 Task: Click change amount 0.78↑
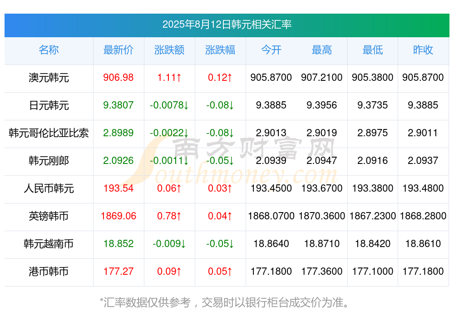pyautogui.click(x=169, y=216)
